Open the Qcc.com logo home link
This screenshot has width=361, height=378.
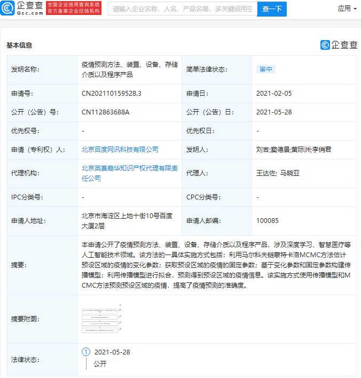22,8
